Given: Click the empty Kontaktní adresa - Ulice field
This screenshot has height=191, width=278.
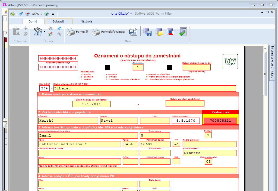Looking at the screenshot, I should [x=88, y=153].
